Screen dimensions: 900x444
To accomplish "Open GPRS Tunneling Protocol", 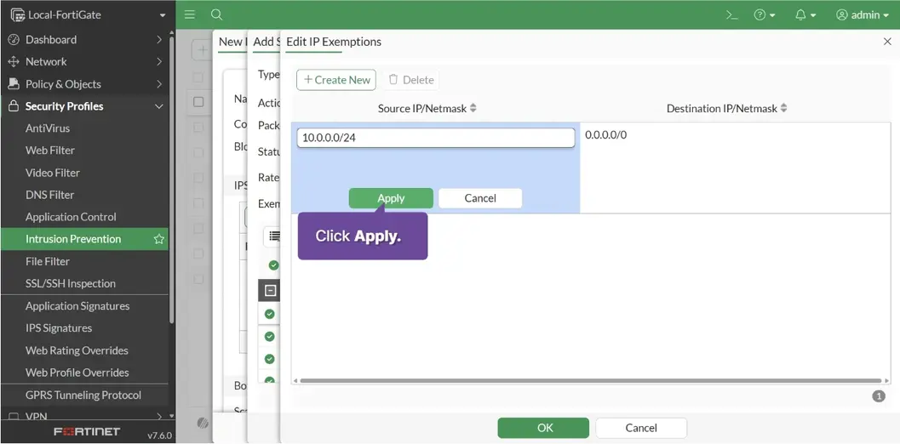I will tap(85, 396).
